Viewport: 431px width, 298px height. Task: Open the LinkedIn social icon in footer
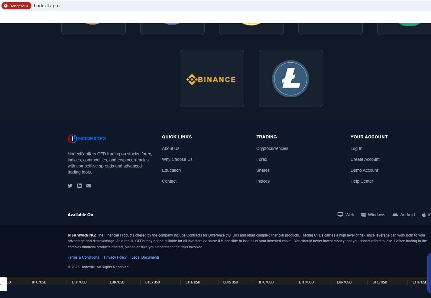(x=79, y=186)
